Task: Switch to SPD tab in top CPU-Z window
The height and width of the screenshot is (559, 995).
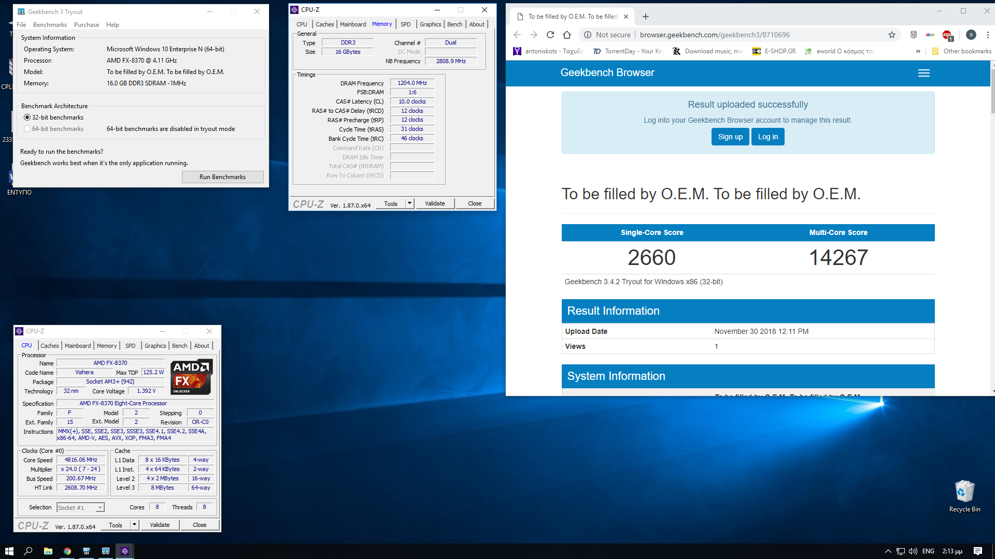Action: 406,24
